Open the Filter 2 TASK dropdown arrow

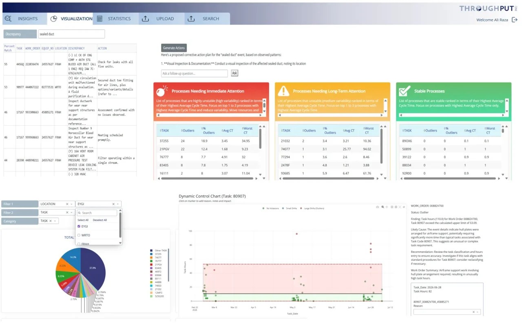[72, 212]
